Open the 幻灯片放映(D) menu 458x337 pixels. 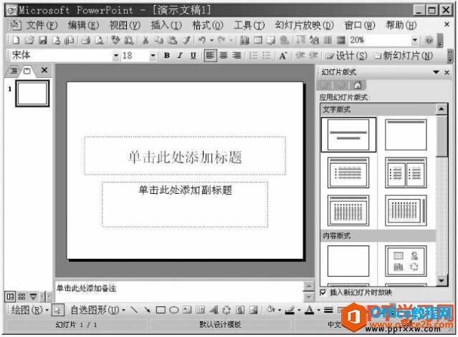(304, 25)
